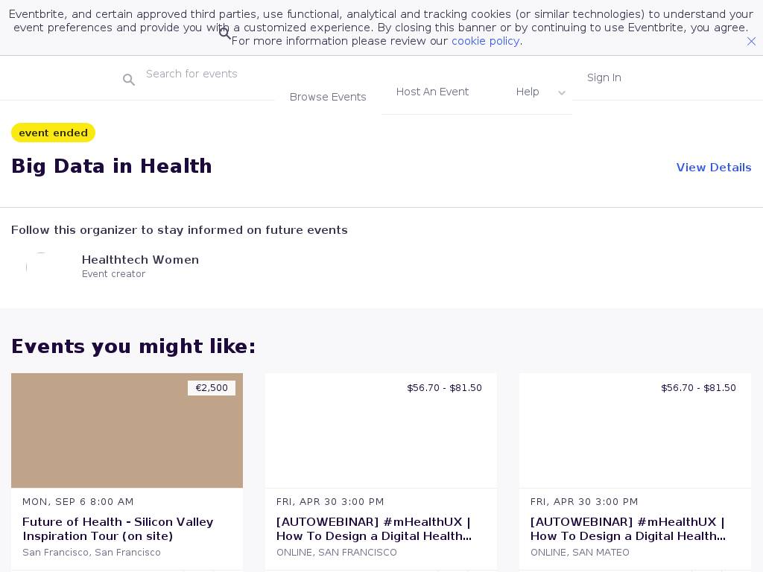Click the €2,500 price tag
763x572 pixels.
click(212, 388)
